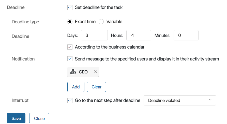Click the Clear button

(x=96, y=87)
